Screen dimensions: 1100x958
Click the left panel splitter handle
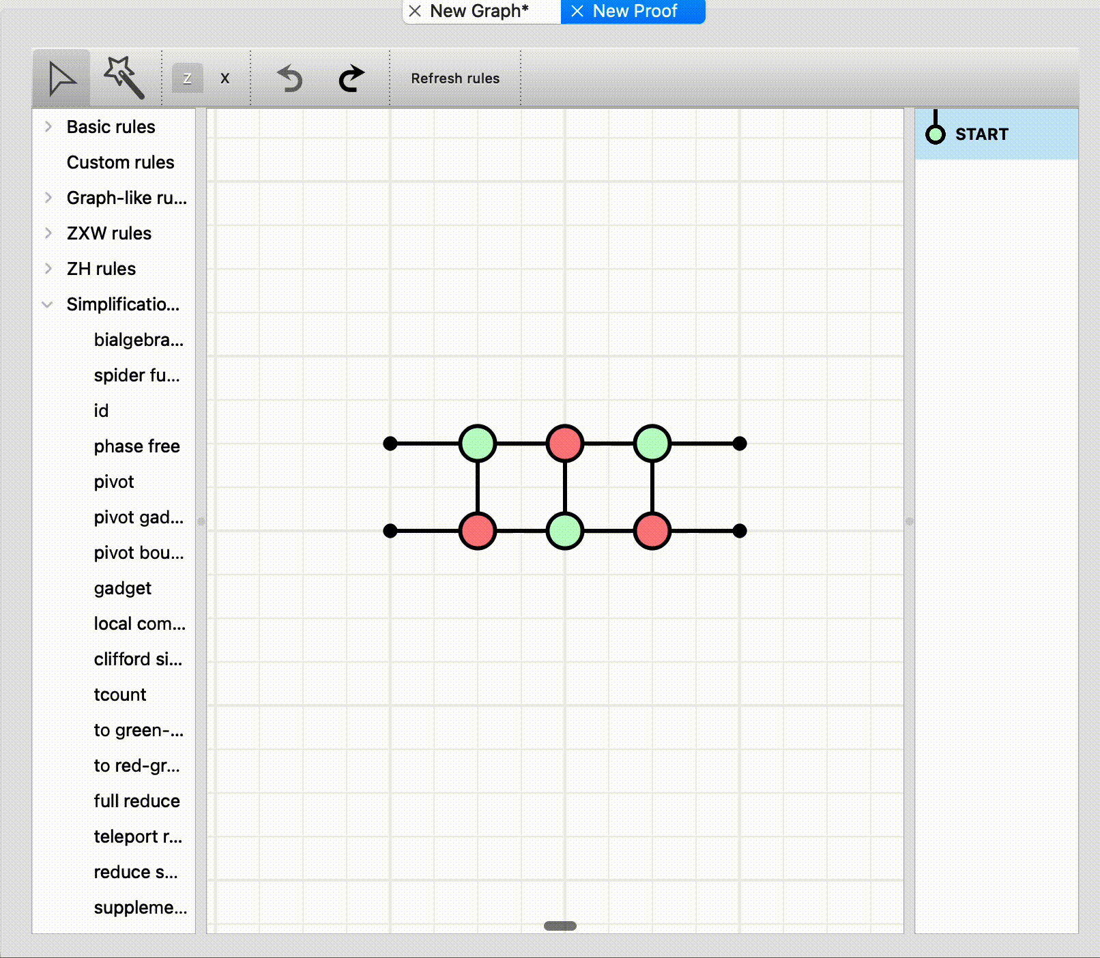click(201, 521)
